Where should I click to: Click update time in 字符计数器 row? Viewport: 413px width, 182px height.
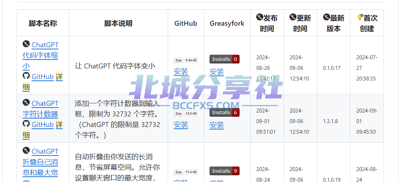pyautogui.click(x=299, y=121)
